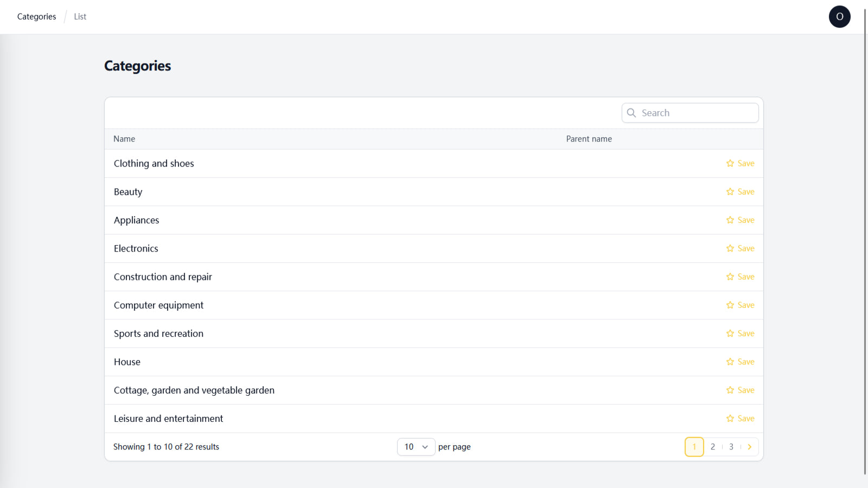Click the House name cell
Screen dimensions: 868x488
point(127,362)
